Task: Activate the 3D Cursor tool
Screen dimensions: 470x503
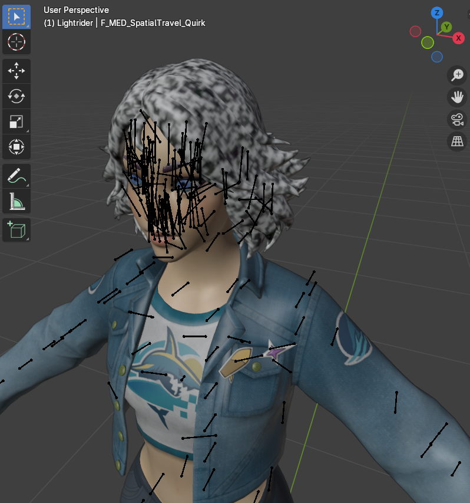Action: [x=16, y=42]
